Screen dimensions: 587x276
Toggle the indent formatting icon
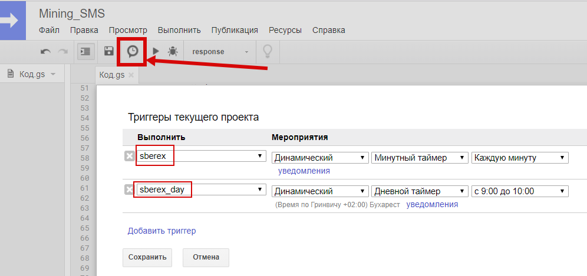point(85,51)
